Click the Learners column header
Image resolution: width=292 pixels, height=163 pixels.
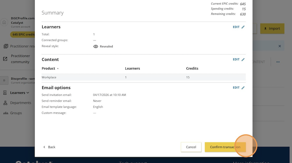point(132,69)
